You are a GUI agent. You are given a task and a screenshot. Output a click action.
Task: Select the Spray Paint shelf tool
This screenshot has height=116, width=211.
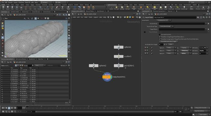[x=57, y=8]
